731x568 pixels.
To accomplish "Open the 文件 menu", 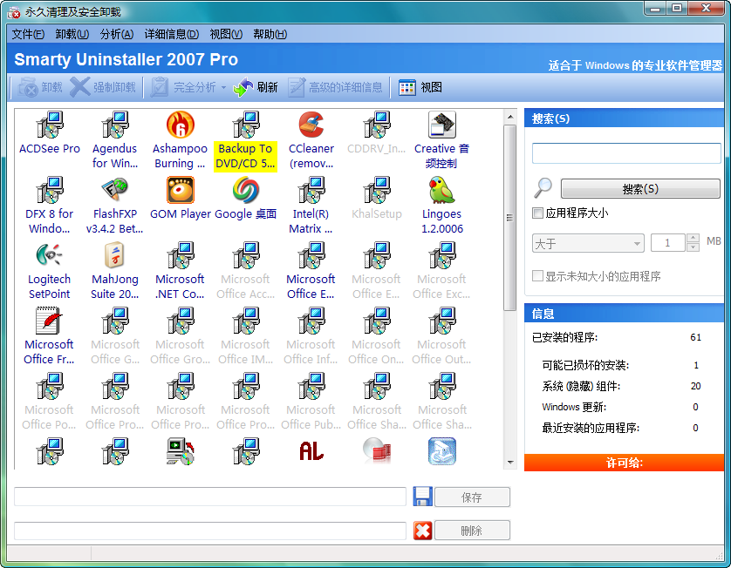I will 24,34.
